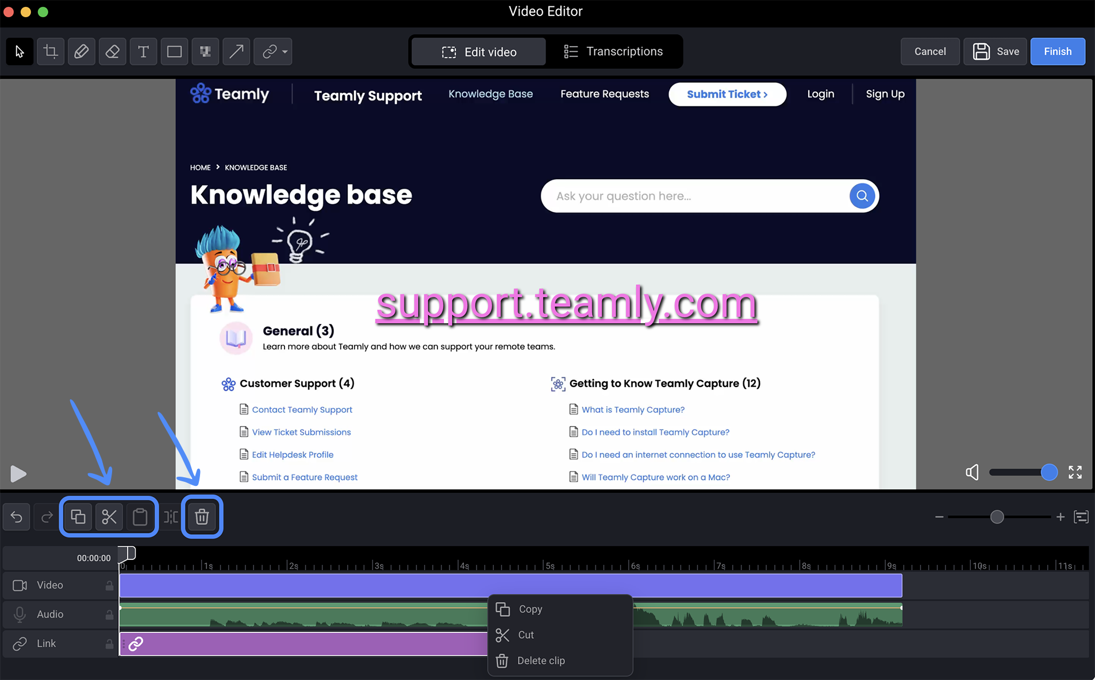Open What is Teamly Capture? article
The height and width of the screenshot is (680, 1095).
(x=633, y=409)
